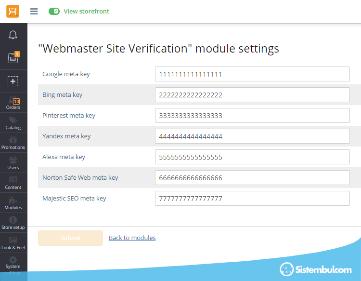Screen dimensions: 361x281
Task: Open the Modules menu
Action: pos(13,203)
